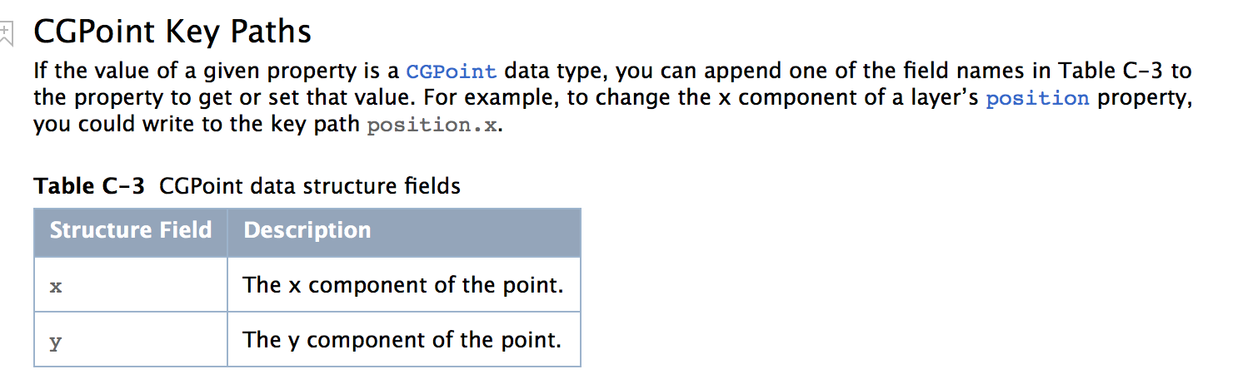Click the bold Table C-3 caption label
This screenshot has height=379, width=1233.
[89, 185]
